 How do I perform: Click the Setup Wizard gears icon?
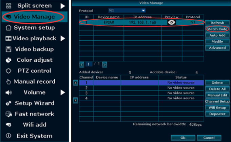point(9,103)
